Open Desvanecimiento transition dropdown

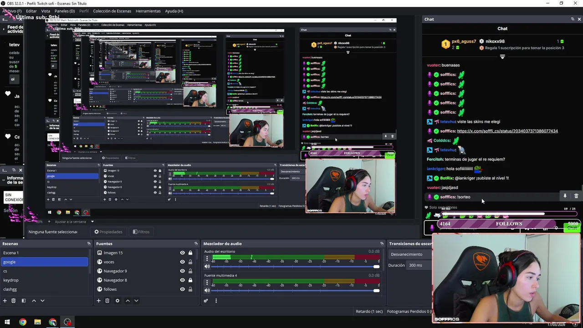[x=410, y=254]
